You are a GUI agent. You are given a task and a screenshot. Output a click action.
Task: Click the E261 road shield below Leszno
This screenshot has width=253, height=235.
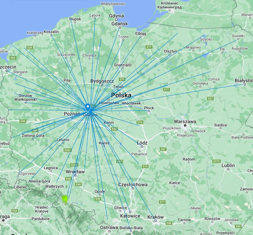point(67,150)
